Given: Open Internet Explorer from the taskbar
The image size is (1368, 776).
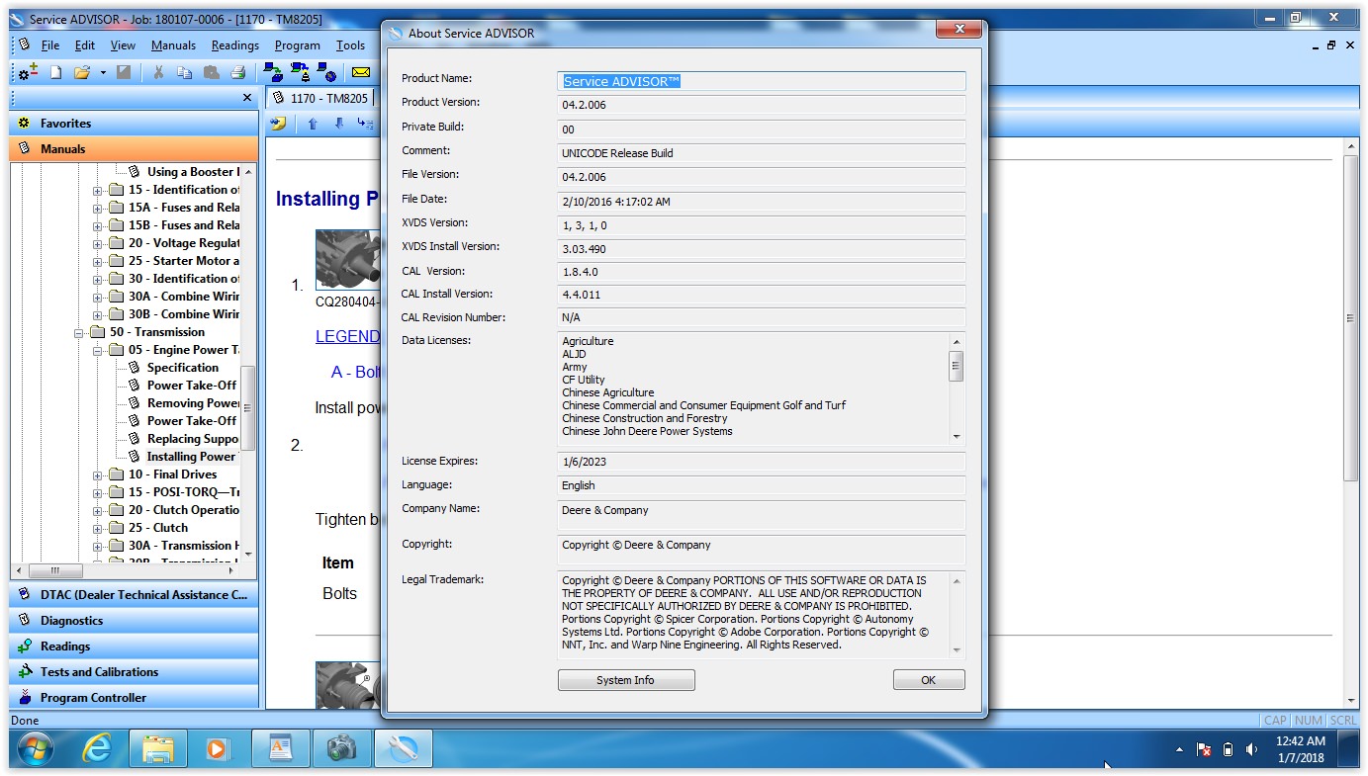Looking at the screenshot, I should [97, 749].
